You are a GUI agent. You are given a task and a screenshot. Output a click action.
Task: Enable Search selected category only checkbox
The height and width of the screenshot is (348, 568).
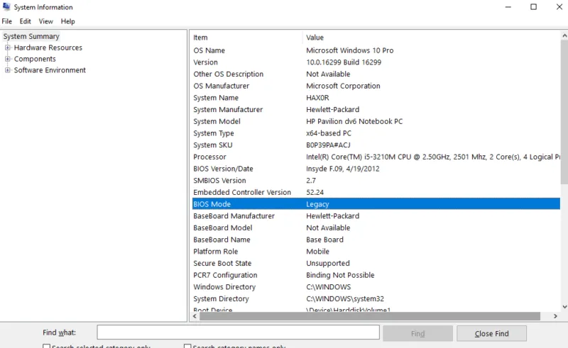[47, 347]
